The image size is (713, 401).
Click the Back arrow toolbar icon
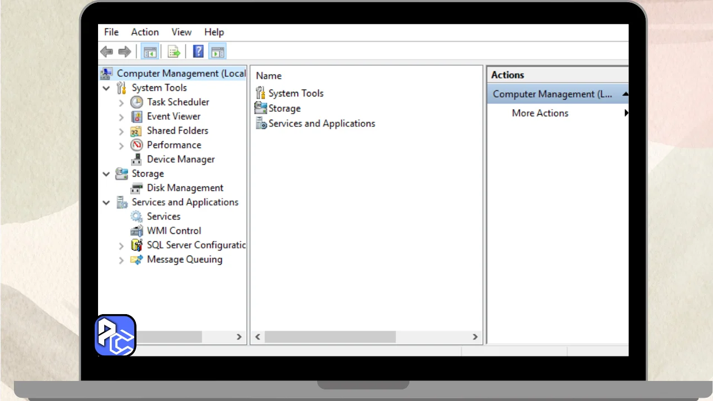[x=106, y=52]
